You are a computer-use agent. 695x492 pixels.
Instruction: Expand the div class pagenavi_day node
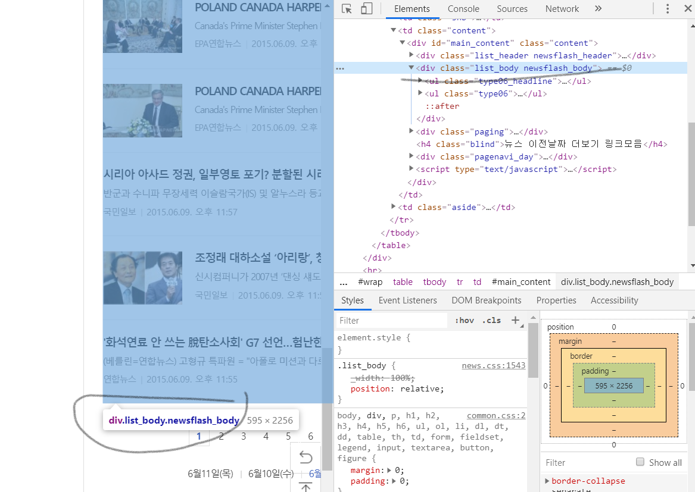412,156
